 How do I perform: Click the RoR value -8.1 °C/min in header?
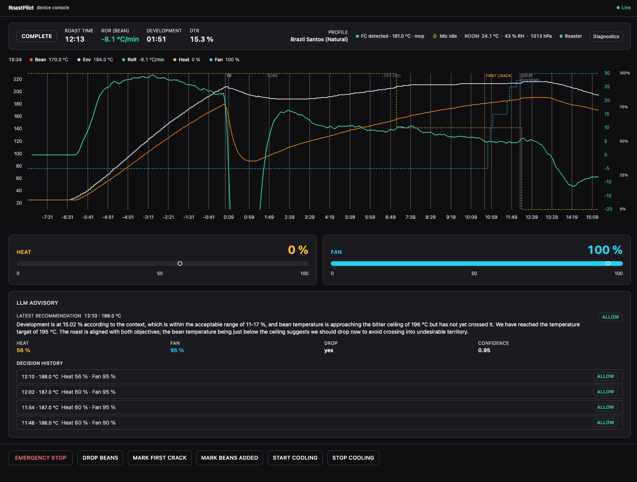click(x=120, y=39)
